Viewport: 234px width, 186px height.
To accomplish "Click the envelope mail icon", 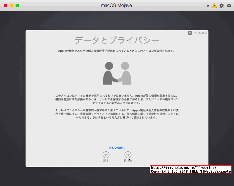I will 229,6.
